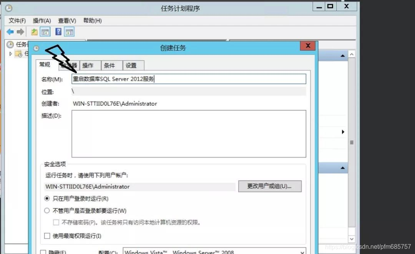
Task: Maximize the Task Scheduler window
Action: click(330, 6)
